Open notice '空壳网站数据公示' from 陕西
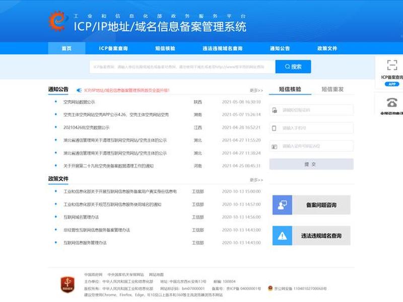403x302 pixels. 79,102
